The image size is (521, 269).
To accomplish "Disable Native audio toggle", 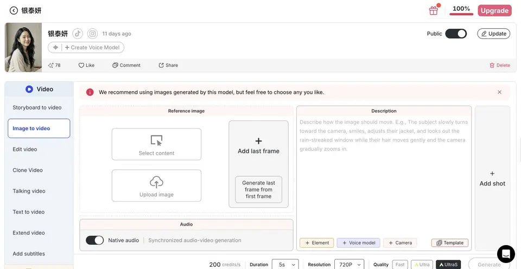I will point(94,240).
